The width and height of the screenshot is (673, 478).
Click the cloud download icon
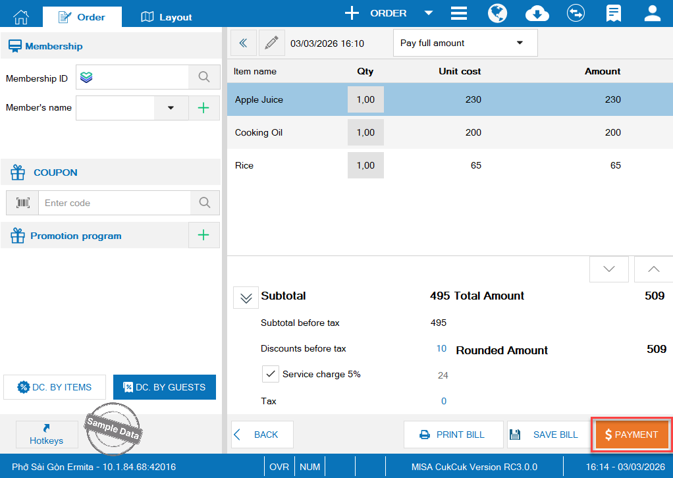(537, 13)
